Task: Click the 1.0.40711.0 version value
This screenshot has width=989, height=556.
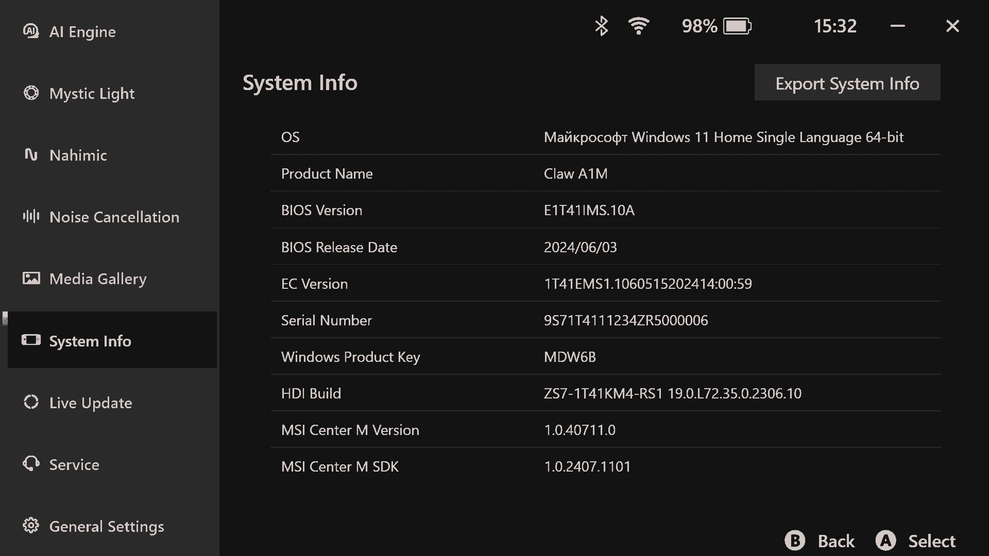Action: pyautogui.click(x=579, y=430)
